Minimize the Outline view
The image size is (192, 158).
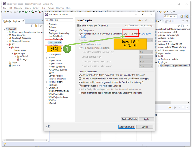(183, 21)
